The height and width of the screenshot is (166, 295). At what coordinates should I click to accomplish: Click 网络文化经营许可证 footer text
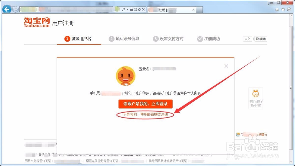(x=39, y=161)
